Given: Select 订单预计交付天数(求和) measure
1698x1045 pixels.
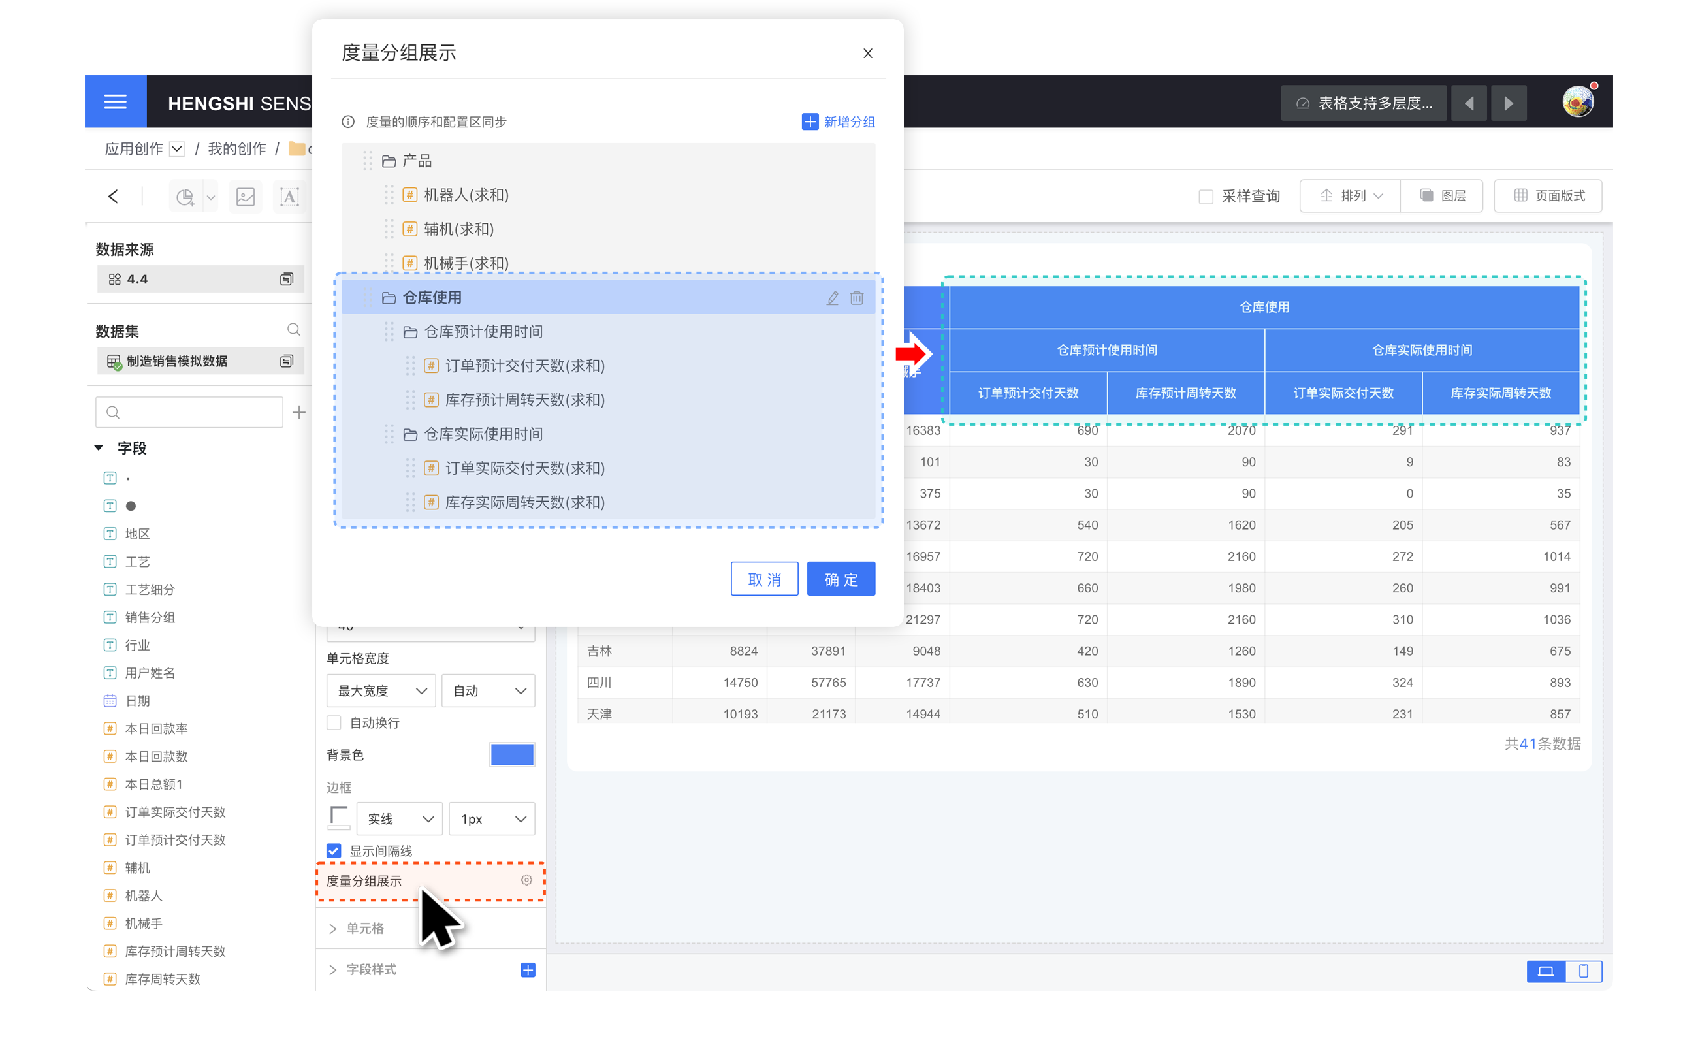Looking at the screenshot, I should (608, 366).
